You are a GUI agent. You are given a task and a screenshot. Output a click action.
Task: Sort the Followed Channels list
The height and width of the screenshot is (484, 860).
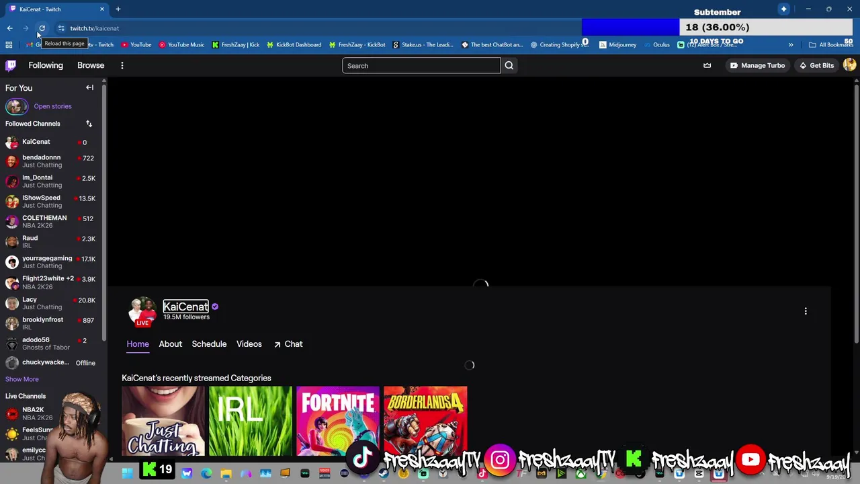(x=89, y=124)
